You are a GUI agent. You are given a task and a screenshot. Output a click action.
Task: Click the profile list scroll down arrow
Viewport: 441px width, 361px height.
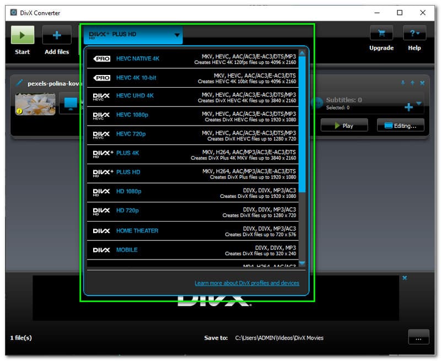[302, 263]
